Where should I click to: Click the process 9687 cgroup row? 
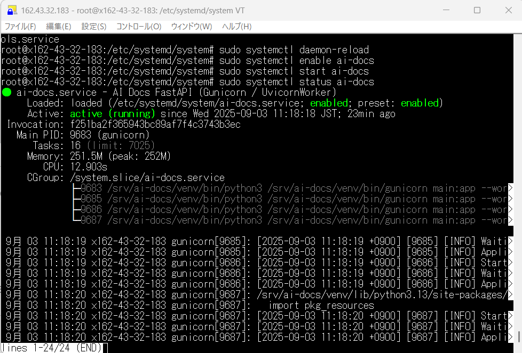coord(293,220)
